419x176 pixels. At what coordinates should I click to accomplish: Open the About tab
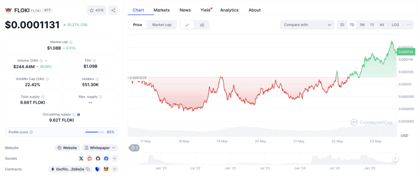click(x=255, y=10)
